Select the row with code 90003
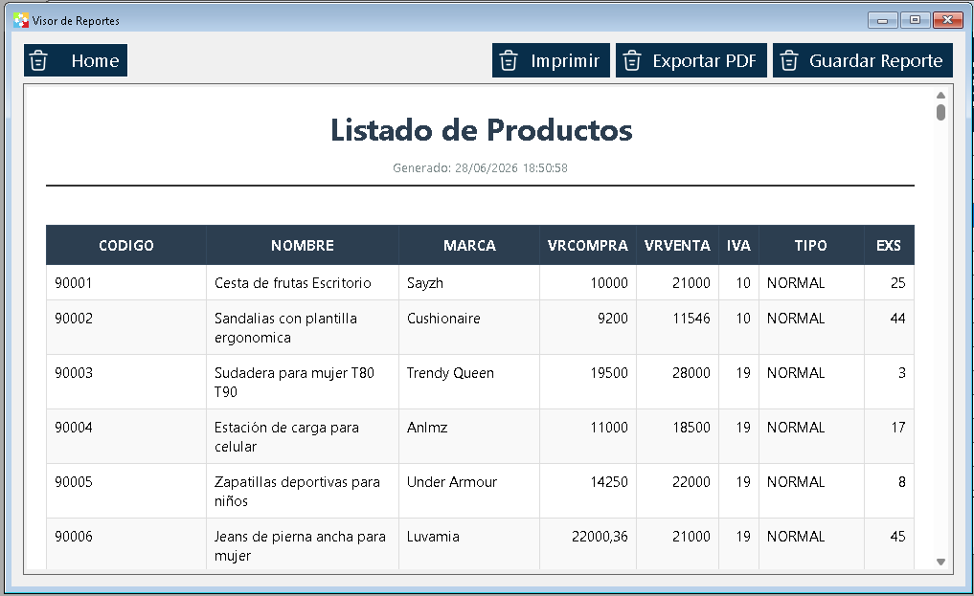The width and height of the screenshot is (974, 596). [x=480, y=382]
